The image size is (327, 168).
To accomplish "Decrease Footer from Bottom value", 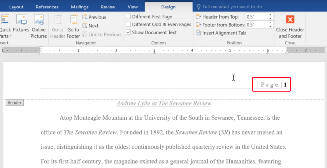I will [x=270, y=26].
